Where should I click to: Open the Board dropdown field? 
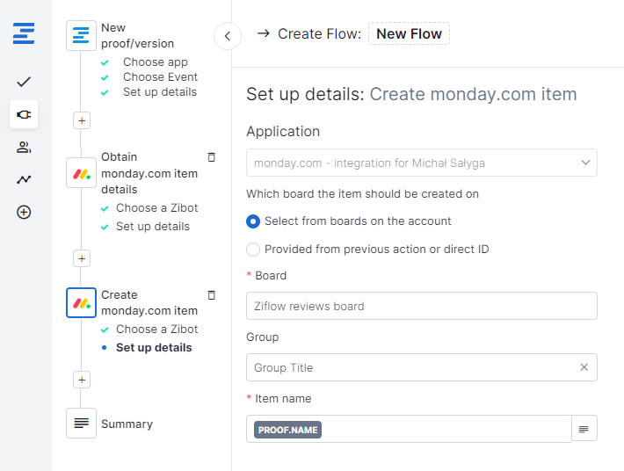pos(421,306)
